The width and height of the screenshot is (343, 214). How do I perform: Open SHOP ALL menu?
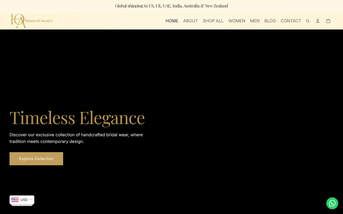(x=213, y=21)
